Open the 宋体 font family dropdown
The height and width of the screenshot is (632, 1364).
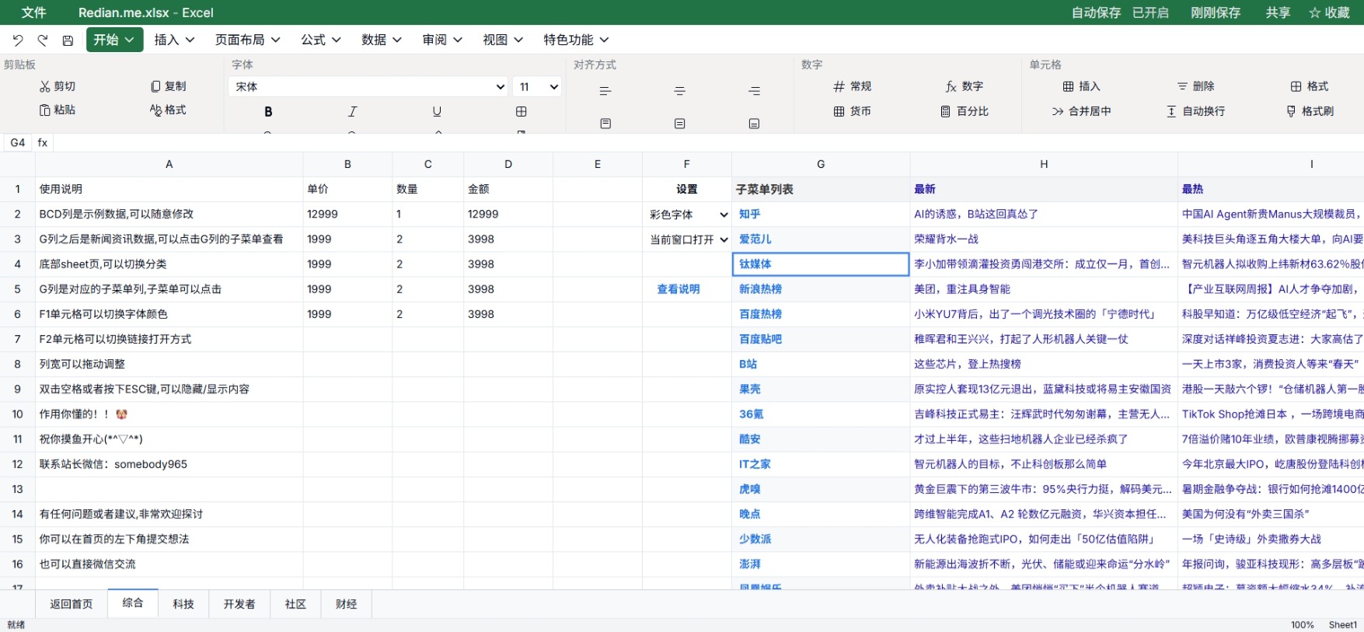(x=369, y=86)
